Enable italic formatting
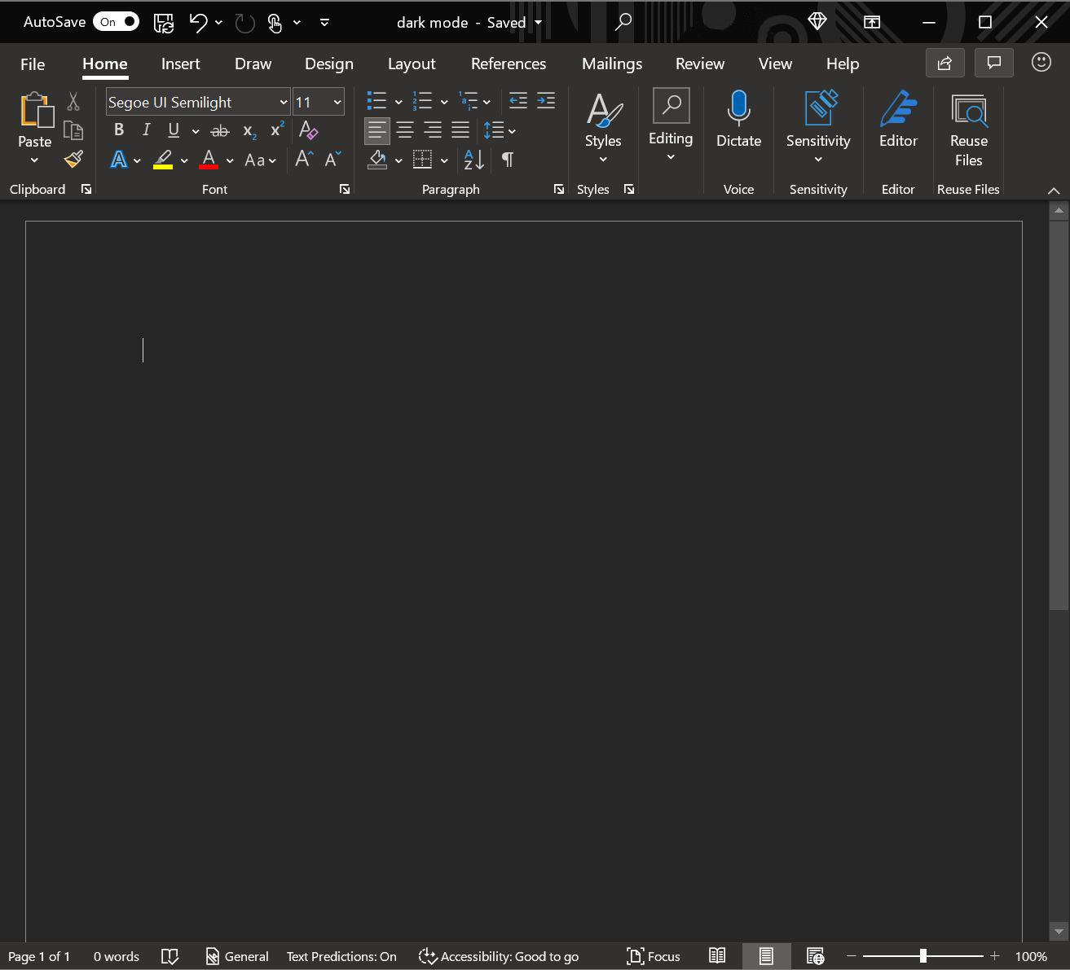1070x970 pixels. click(x=145, y=129)
